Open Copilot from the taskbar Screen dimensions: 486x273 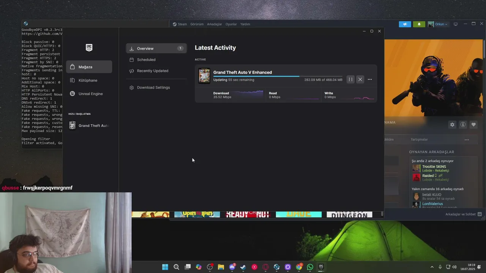coord(199,267)
